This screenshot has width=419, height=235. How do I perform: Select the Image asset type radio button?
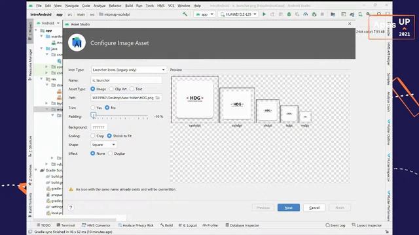coord(93,89)
